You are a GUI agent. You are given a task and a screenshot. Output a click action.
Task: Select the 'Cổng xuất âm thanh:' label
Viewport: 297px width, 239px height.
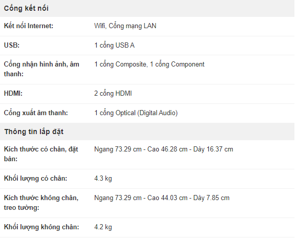click(36, 113)
